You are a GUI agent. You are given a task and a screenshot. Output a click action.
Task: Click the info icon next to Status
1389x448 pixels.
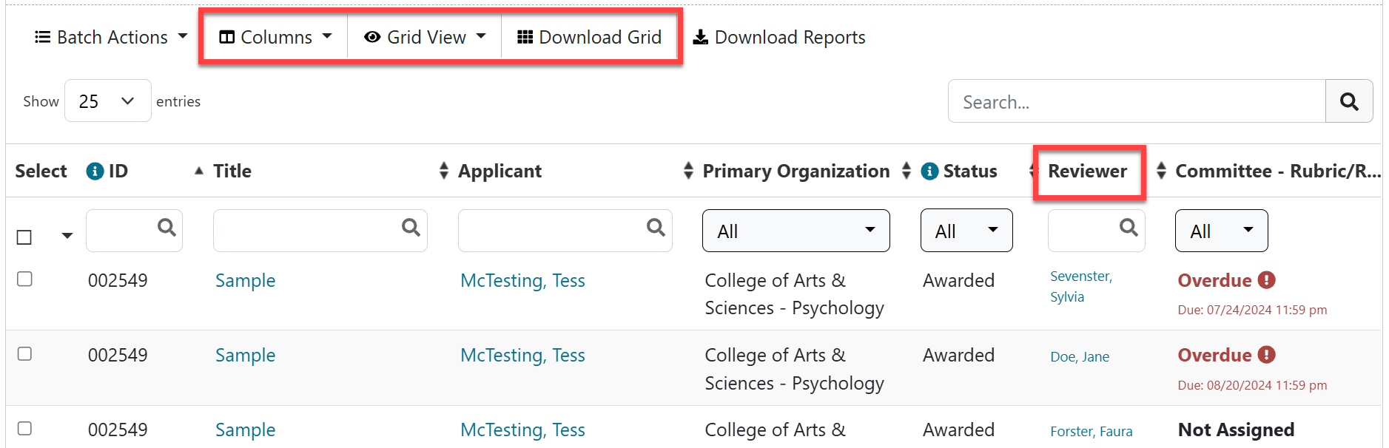[929, 172]
